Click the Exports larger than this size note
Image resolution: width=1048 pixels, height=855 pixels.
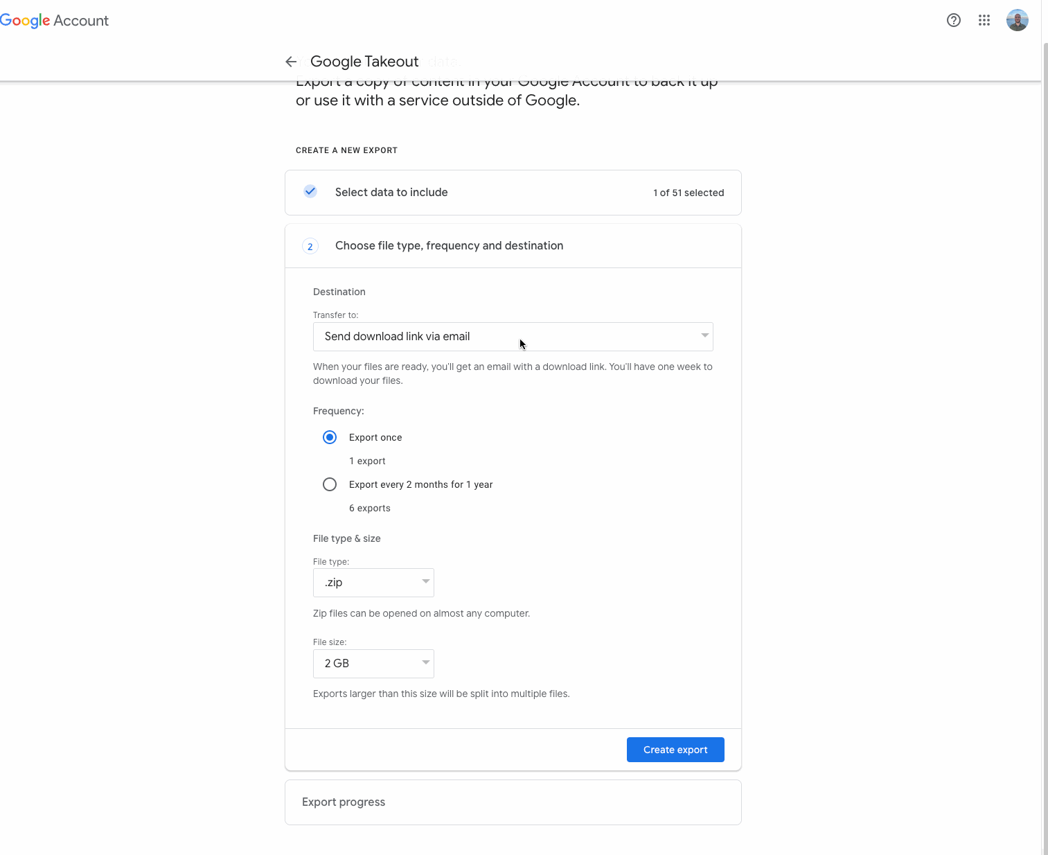point(441,694)
